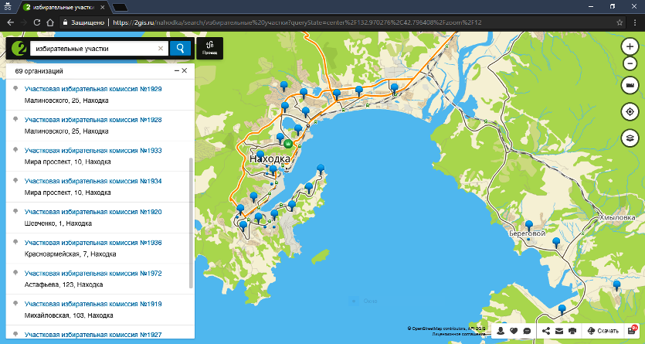Clear the search query with the X
This screenshot has height=344, width=645.
point(161,49)
